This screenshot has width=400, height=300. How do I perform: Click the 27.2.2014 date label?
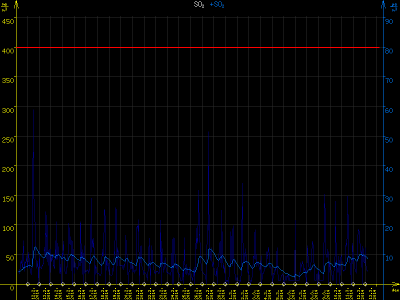coord(209,293)
